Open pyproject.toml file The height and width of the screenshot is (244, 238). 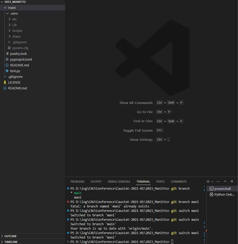(21, 60)
